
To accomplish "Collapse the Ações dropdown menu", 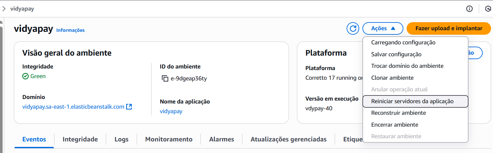I will 383,28.
